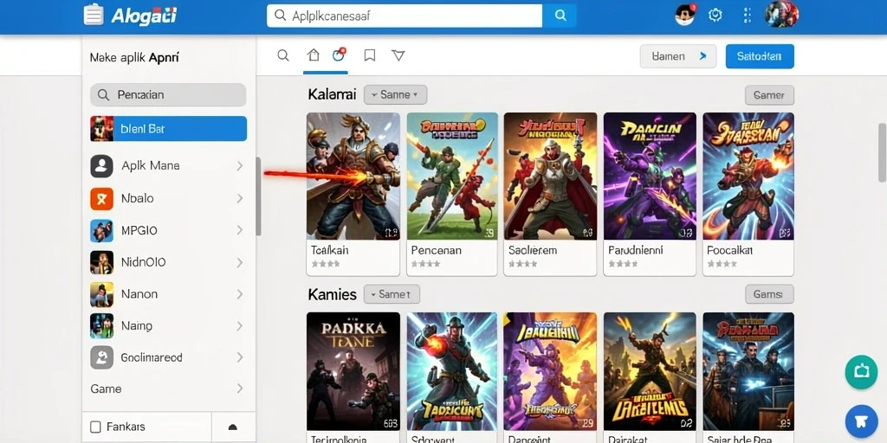This screenshot has width=887, height=443.
Task: Click the Pencadan search field in sidebar
Action: (x=168, y=95)
